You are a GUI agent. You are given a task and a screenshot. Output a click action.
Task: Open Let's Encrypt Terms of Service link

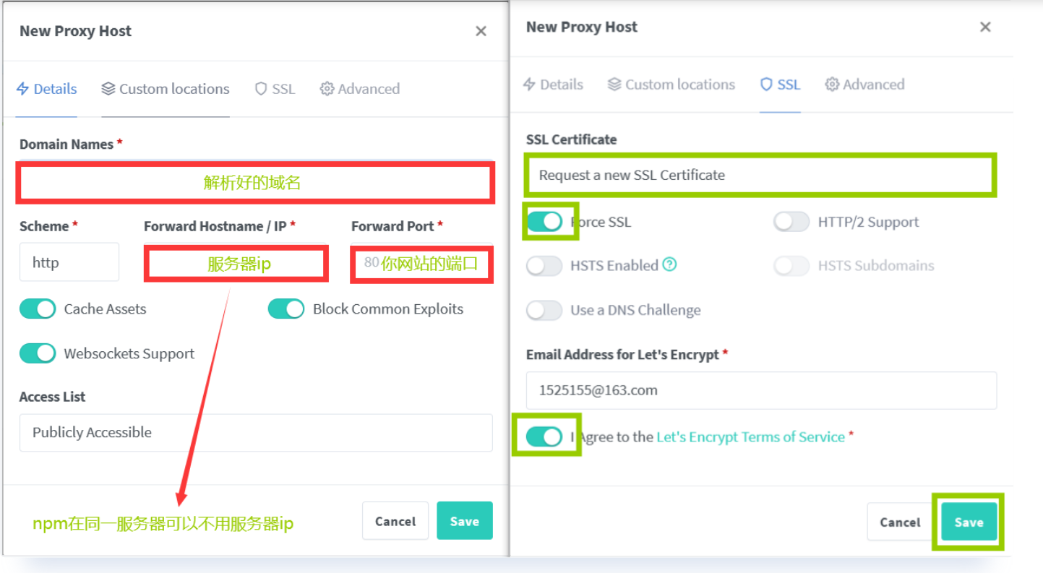tap(750, 436)
